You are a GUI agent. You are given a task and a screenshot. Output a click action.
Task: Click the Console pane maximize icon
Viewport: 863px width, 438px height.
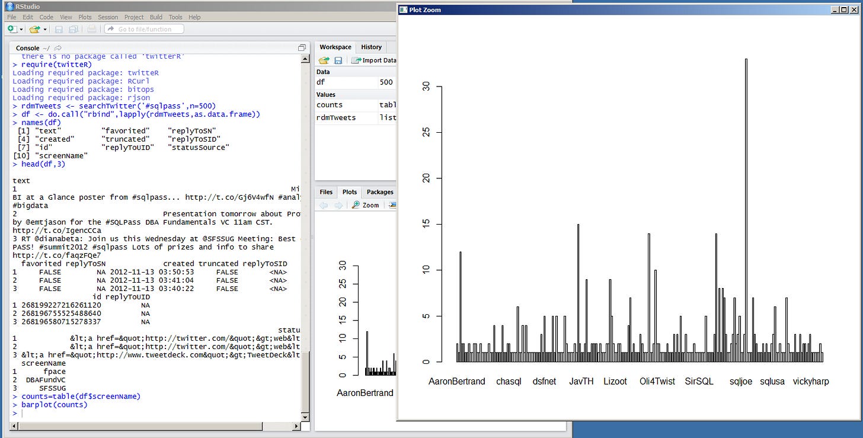(302, 48)
